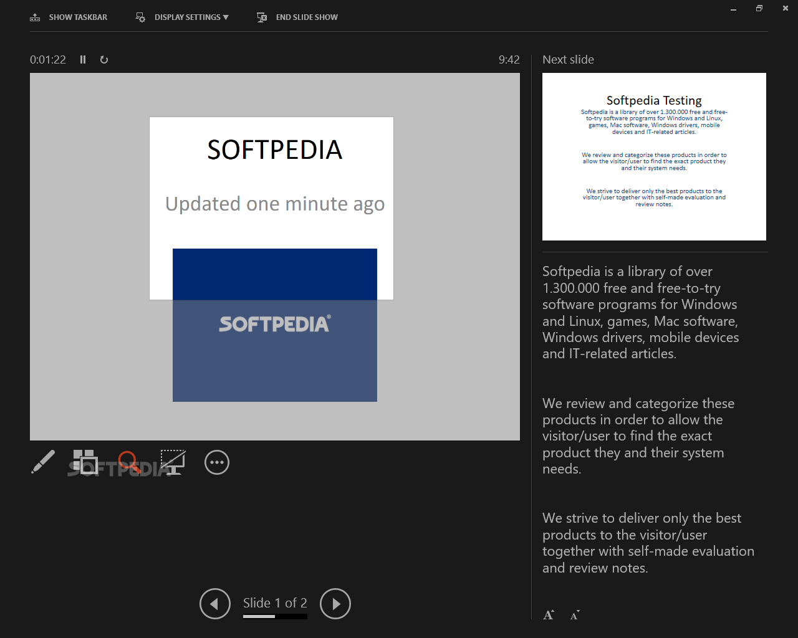Click notes paragraph 'We strive to deliver'
The height and width of the screenshot is (638, 798).
coord(648,543)
